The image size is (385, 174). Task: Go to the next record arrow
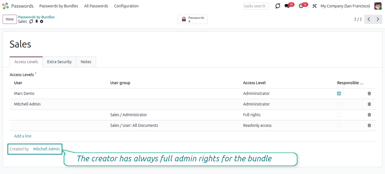(378, 19)
